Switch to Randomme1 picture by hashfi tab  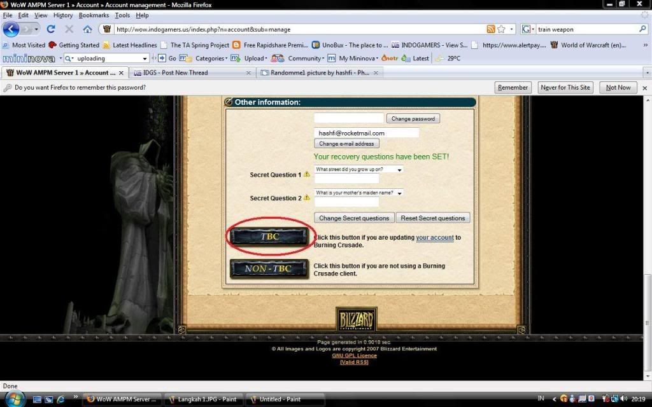319,72
